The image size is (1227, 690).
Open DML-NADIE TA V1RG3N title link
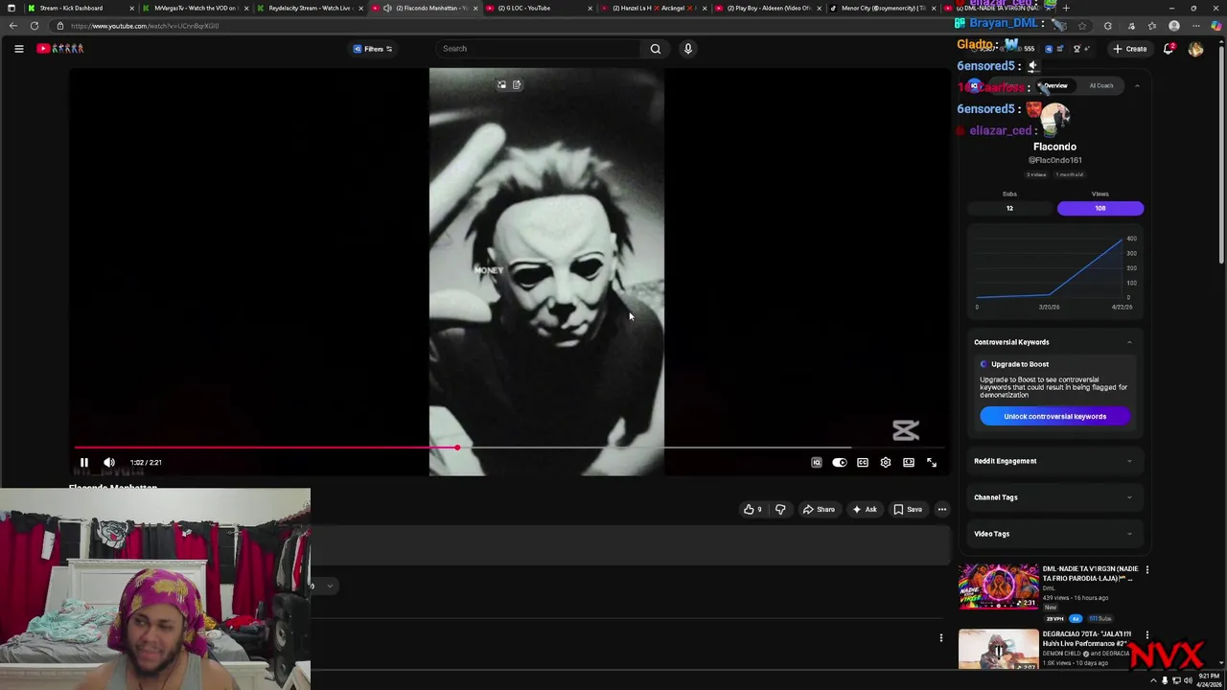pyautogui.click(x=1090, y=574)
